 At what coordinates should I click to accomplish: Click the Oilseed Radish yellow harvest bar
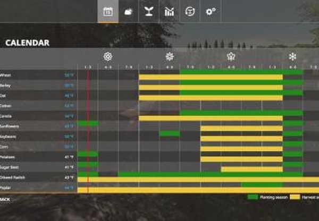[198, 180]
